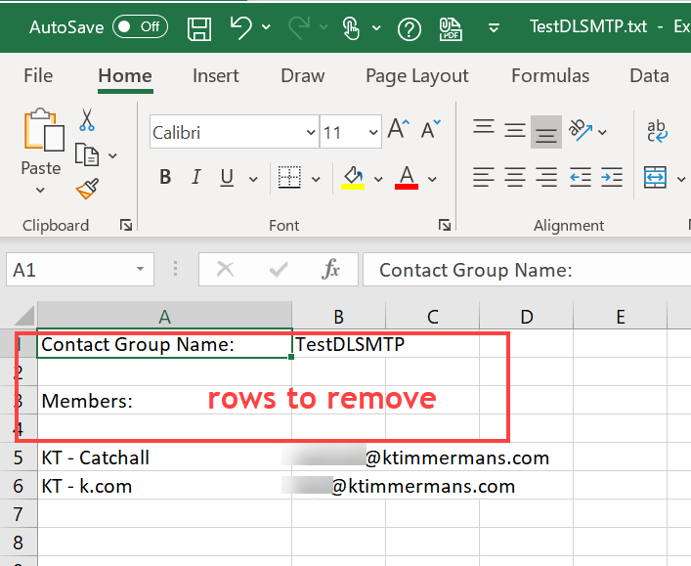This screenshot has height=566, width=691.
Task: Click the Cut scissors icon
Action: (x=87, y=119)
